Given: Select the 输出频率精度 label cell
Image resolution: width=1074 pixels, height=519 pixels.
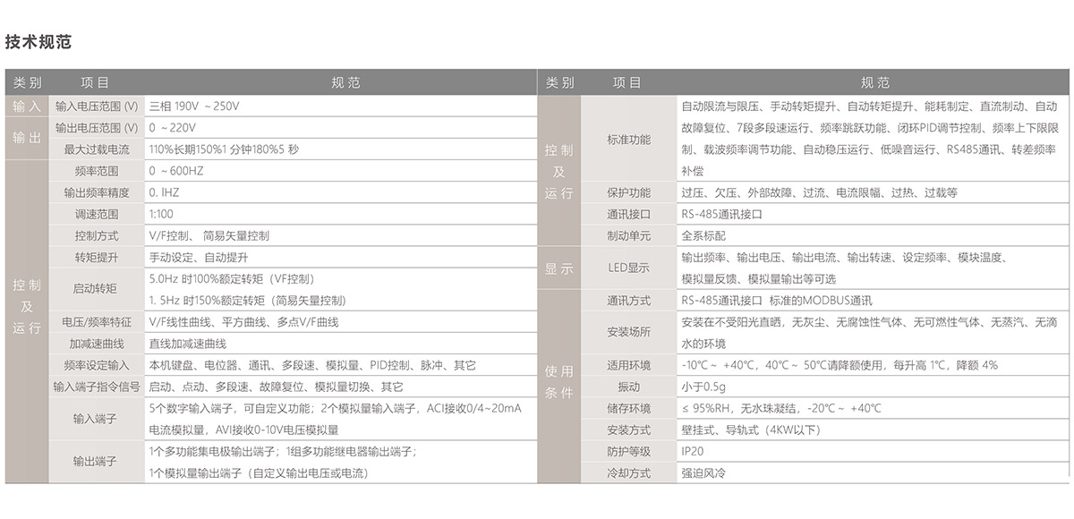Looking at the screenshot, I should [97, 192].
